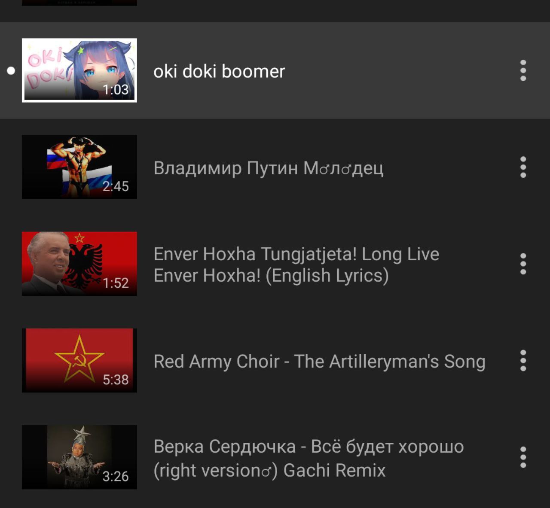Open three-dot menu for Red Army Choir song

pyautogui.click(x=523, y=360)
